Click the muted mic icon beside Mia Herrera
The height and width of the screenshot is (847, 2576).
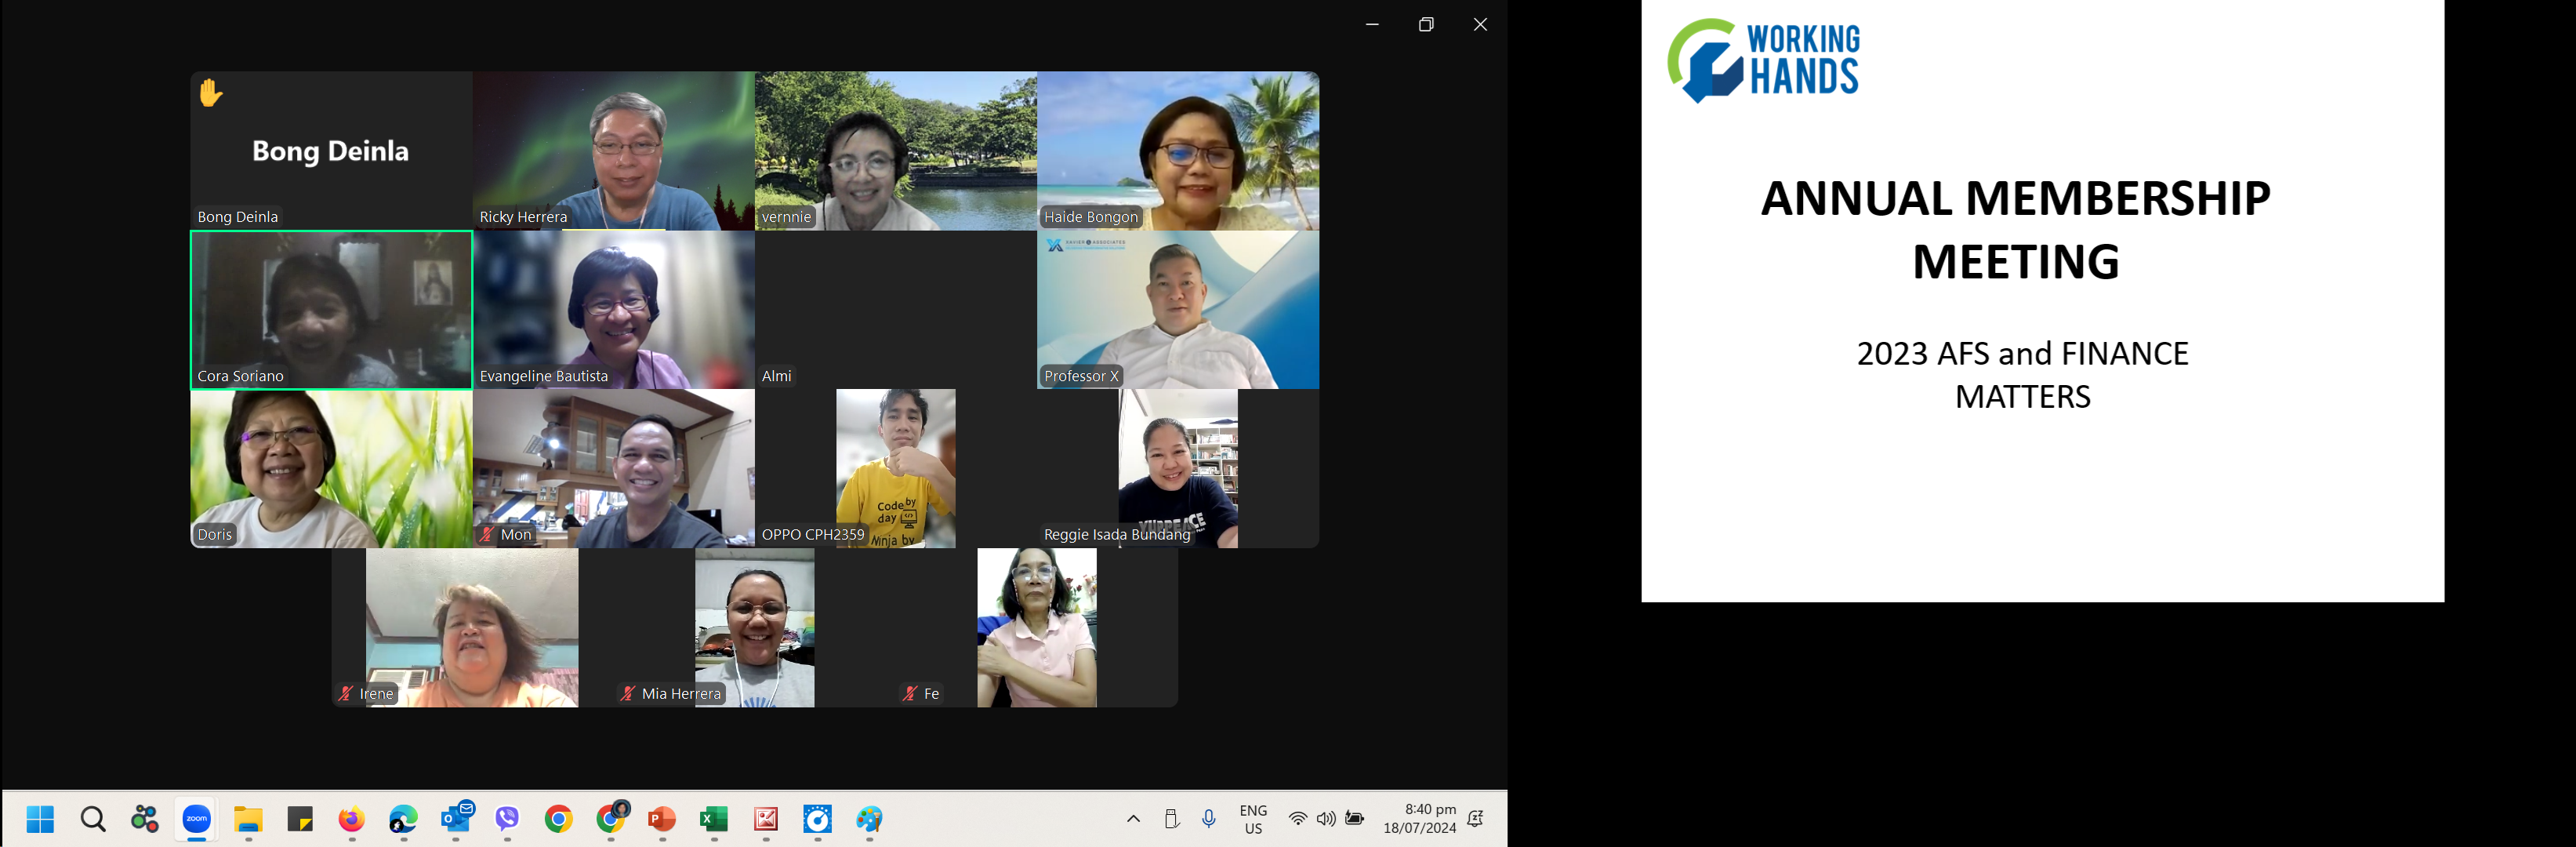click(x=628, y=693)
